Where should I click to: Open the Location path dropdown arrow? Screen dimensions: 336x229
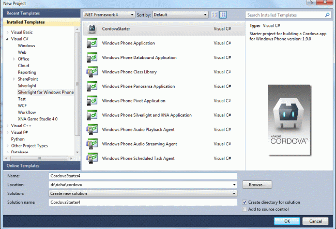click(234, 185)
